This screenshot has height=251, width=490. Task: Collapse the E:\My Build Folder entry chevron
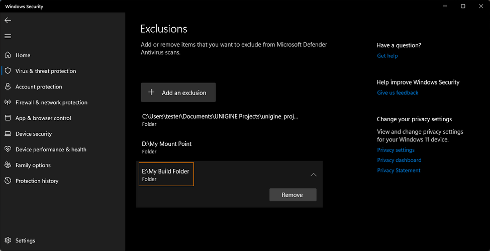point(314,175)
